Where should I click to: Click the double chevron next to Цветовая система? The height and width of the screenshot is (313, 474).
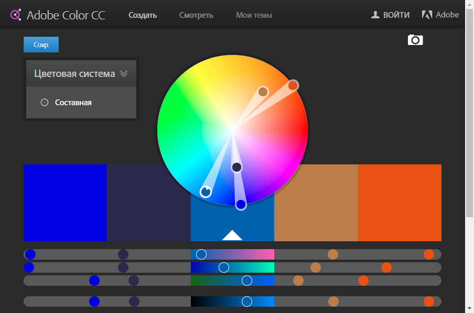pyautogui.click(x=124, y=73)
